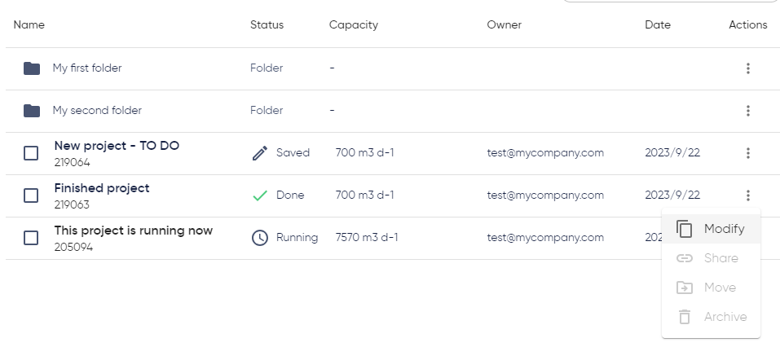Viewport: 780px width, 347px height.
Task: Check the box for New project - TO DO
Action: click(31, 153)
